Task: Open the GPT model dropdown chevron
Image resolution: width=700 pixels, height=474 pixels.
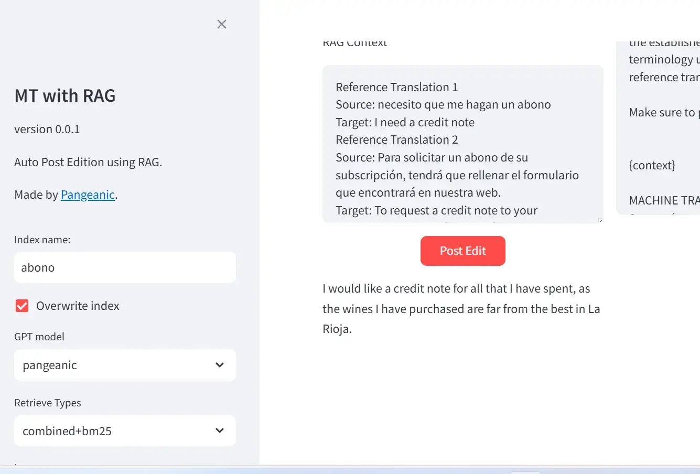Action: tap(220, 365)
